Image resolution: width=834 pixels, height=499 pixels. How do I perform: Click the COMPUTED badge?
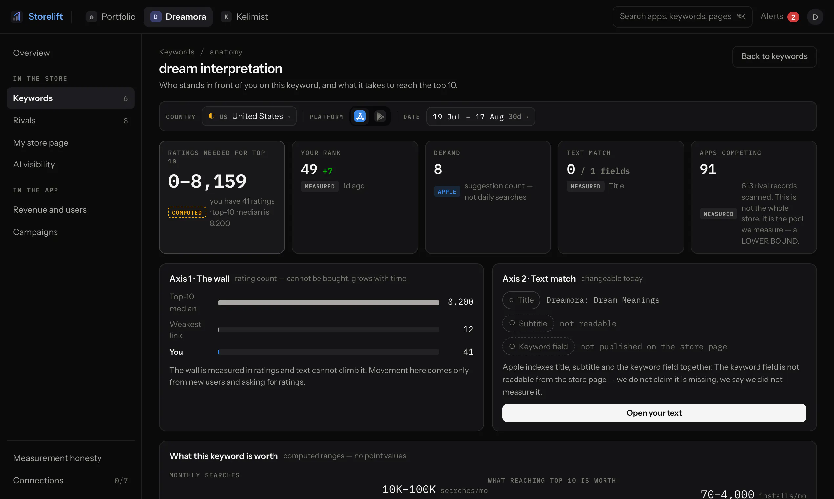(x=187, y=212)
